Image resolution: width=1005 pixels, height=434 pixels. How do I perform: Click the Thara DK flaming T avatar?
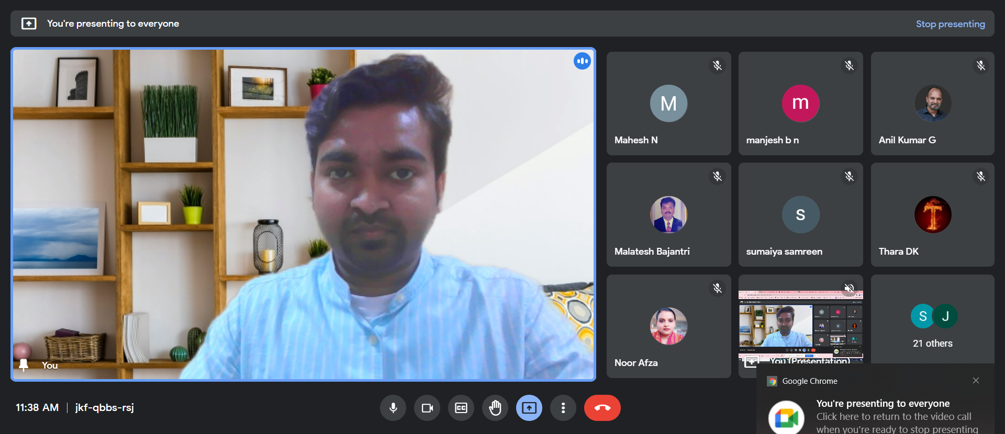click(932, 214)
